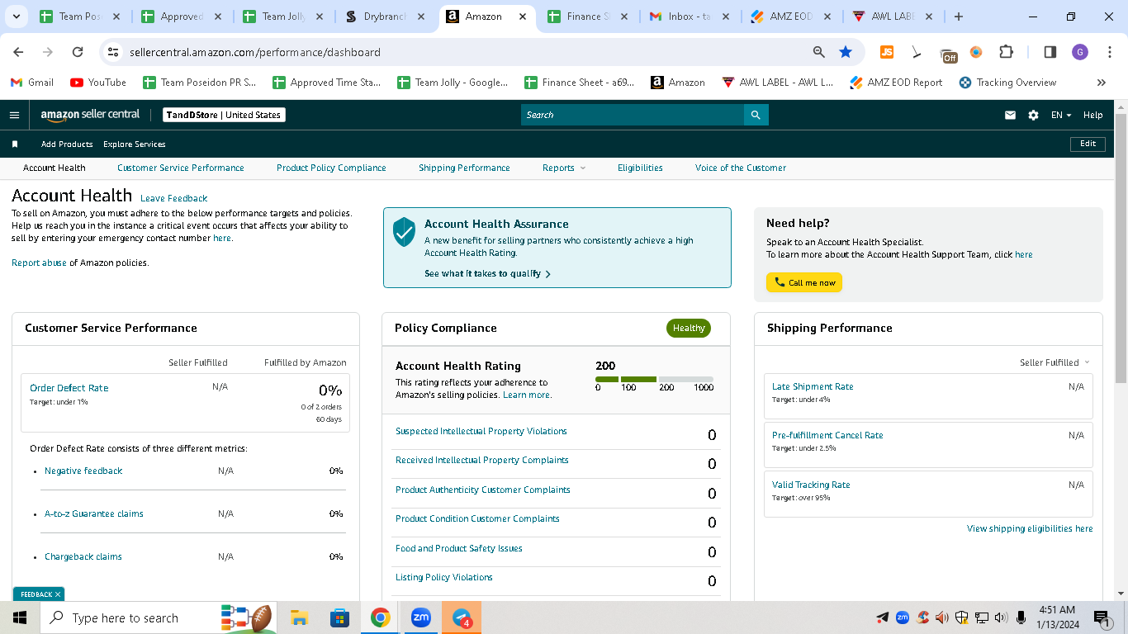Open the Late Shipment Rate link
The height and width of the screenshot is (634, 1128).
[x=813, y=386]
